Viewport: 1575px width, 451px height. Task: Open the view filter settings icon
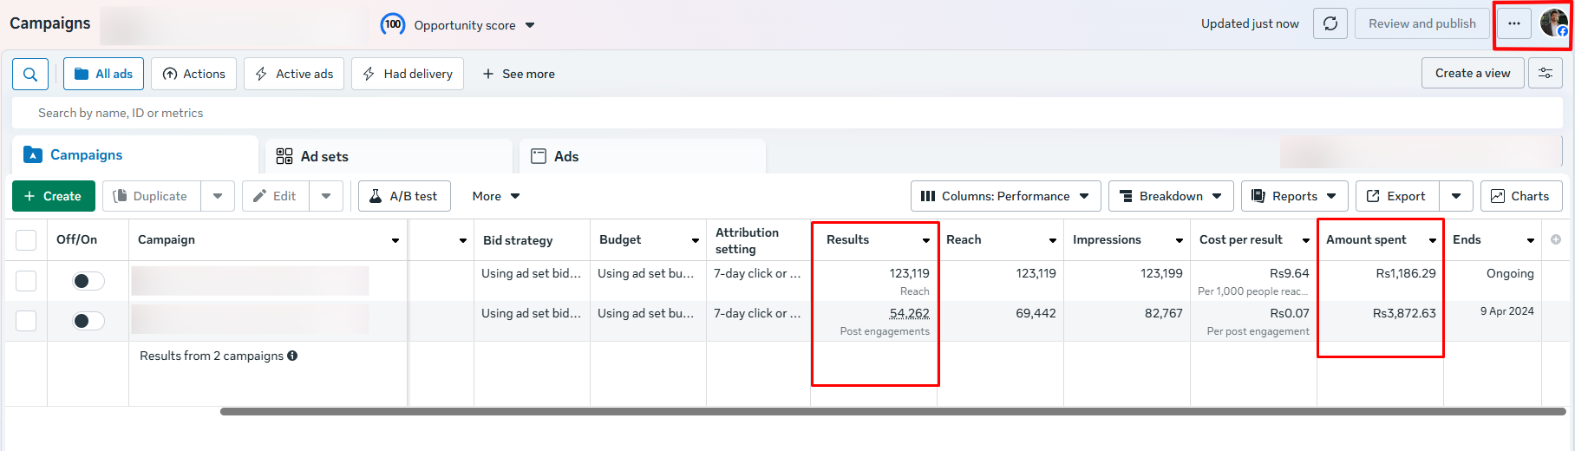tap(1545, 74)
